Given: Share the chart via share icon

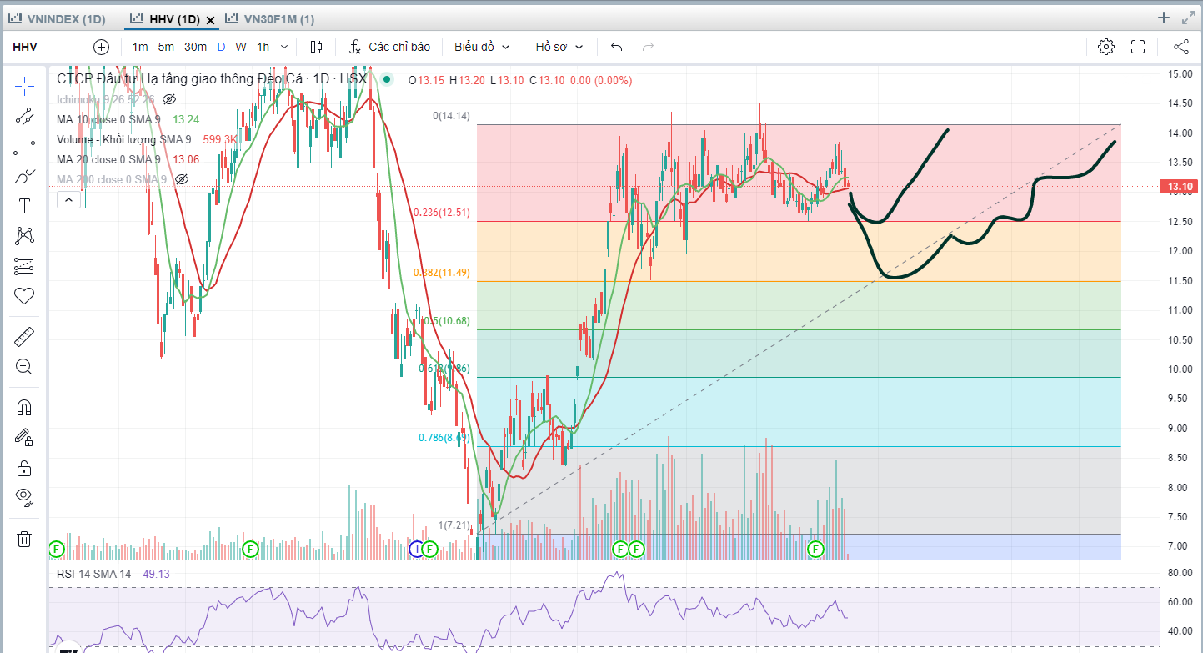Looking at the screenshot, I should point(1181,47).
